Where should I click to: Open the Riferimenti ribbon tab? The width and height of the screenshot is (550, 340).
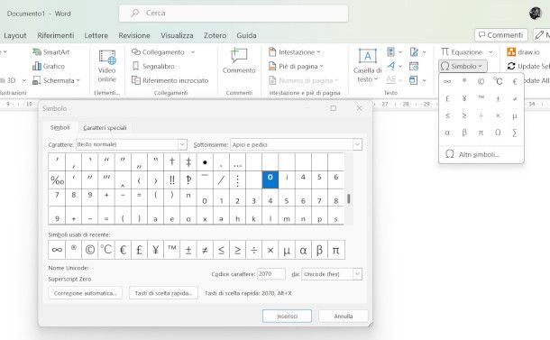click(55, 35)
